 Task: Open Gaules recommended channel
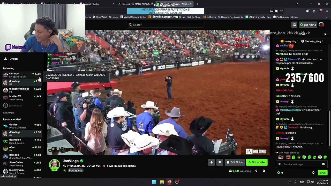(x=22, y=126)
